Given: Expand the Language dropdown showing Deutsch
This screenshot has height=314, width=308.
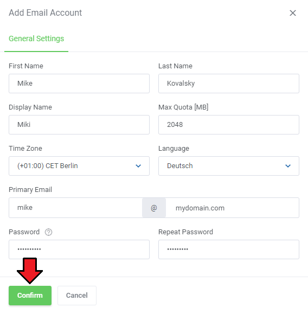Looking at the screenshot, I should tap(229, 166).
